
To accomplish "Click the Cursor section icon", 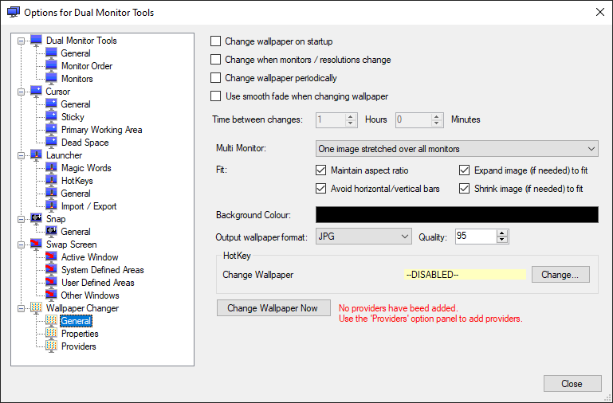I will point(37,92).
